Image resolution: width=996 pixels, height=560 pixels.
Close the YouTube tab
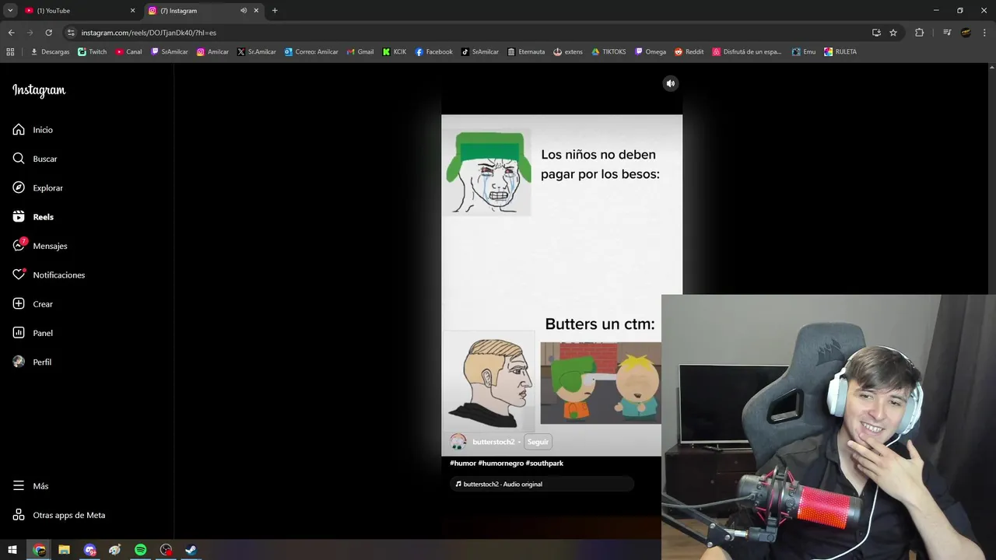point(132,11)
